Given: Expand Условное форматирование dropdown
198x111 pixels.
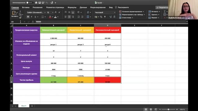Looking at the screenshot, I should point(144,12).
